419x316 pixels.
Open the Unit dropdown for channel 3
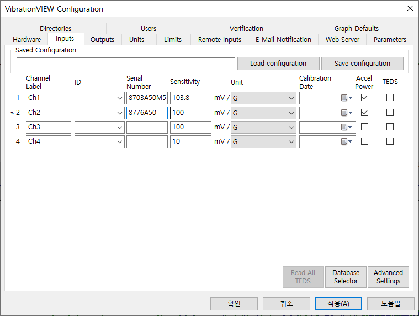263,128
